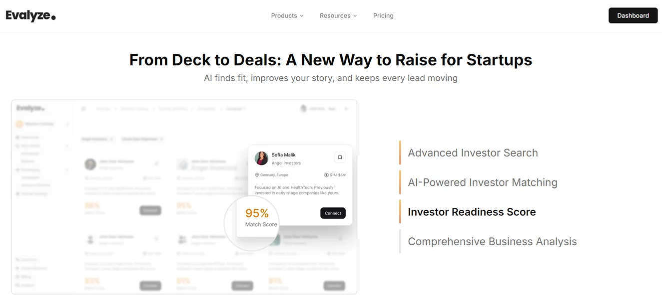This screenshot has width=662, height=299.
Task: Click Sofia Malik's profile avatar
Action: [261, 158]
